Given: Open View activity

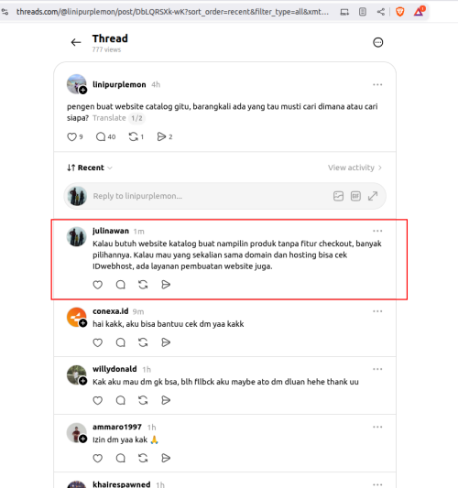Looking at the screenshot, I should pos(354,168).
